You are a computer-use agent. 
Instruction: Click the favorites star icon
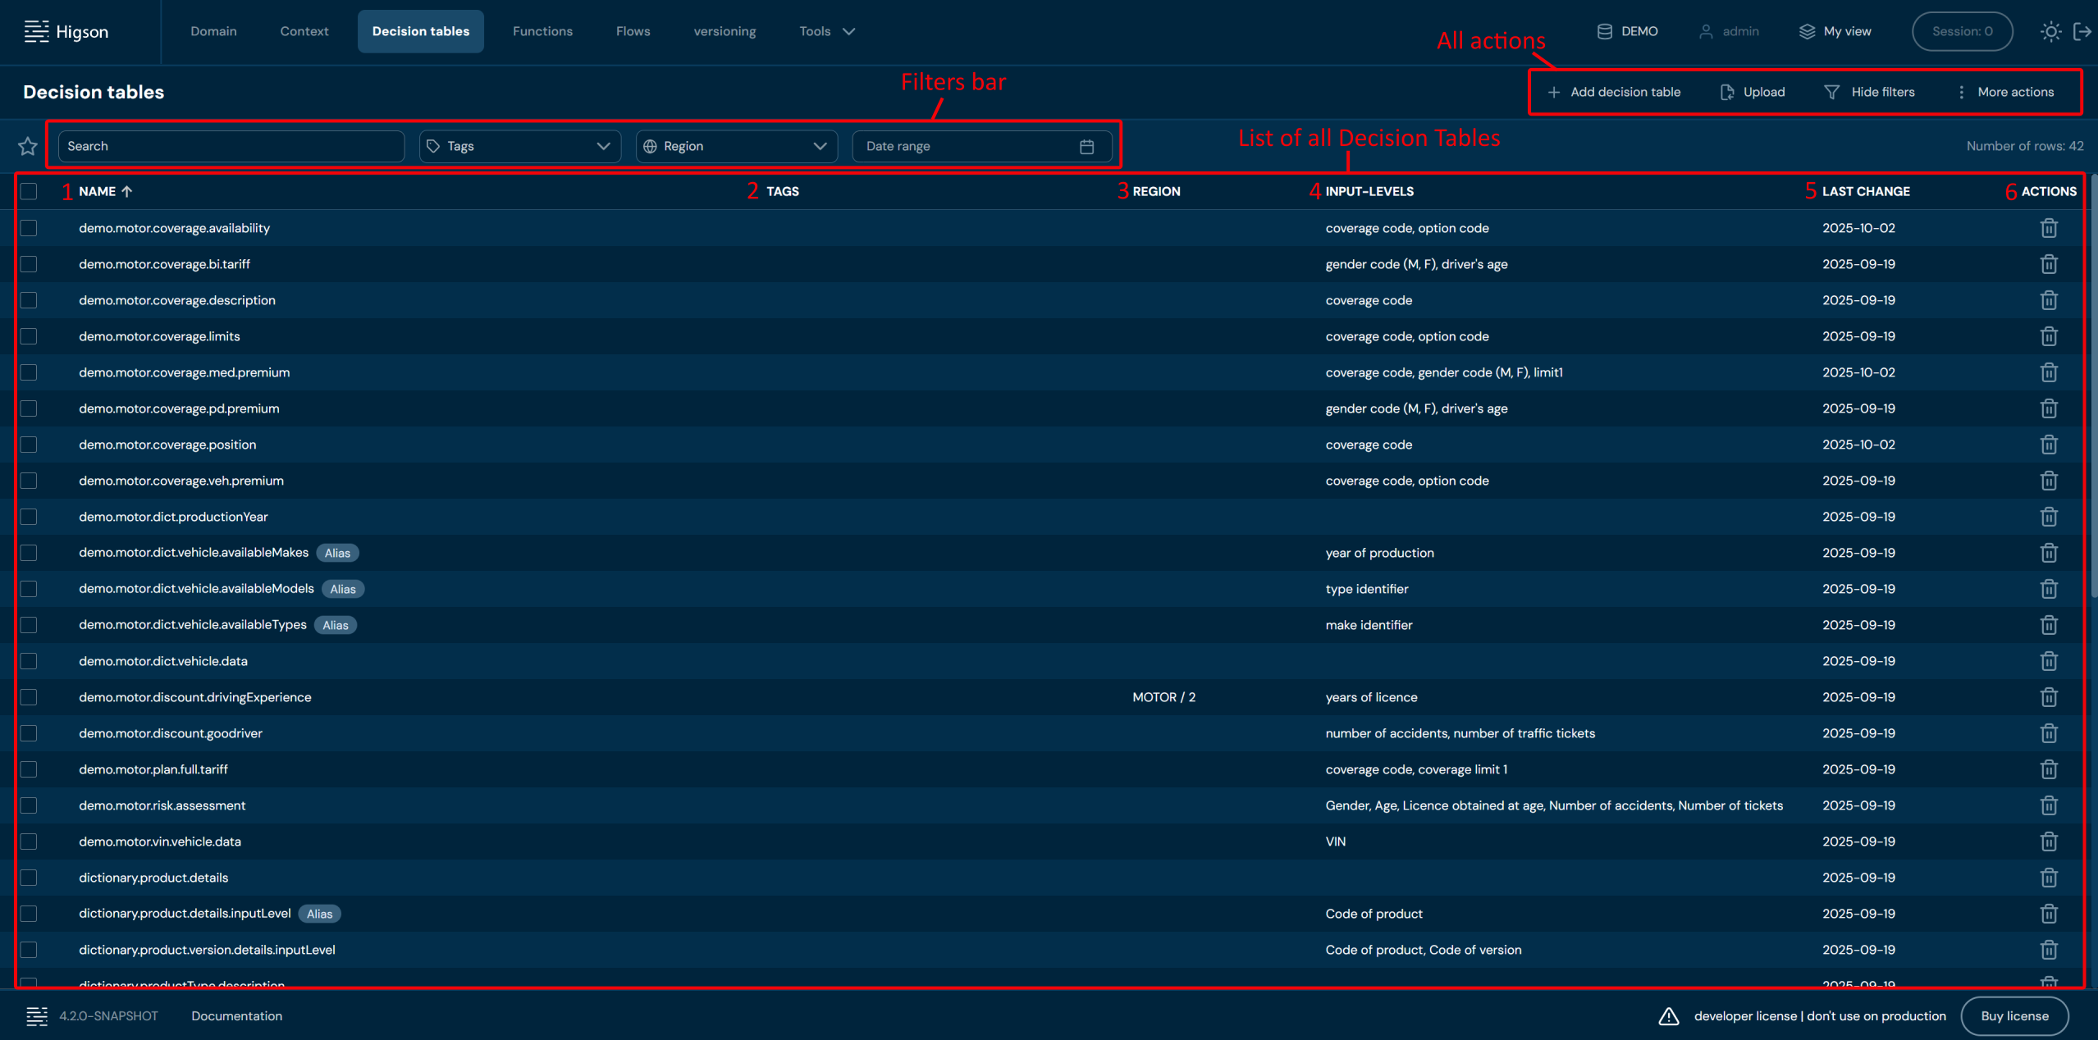(x=28, y=146)
